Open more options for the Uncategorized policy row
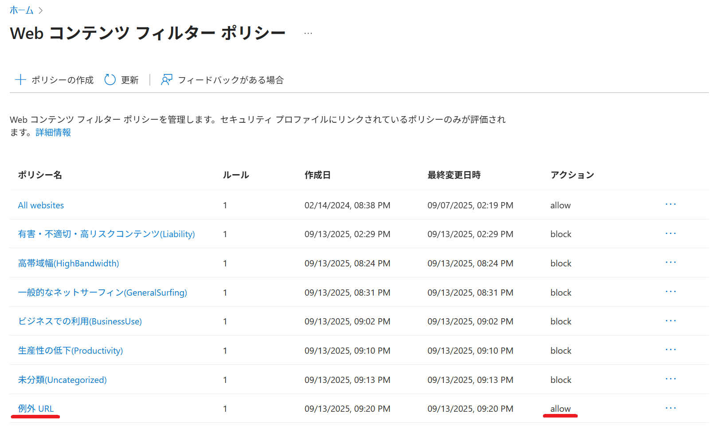 (x=671, y=379)
